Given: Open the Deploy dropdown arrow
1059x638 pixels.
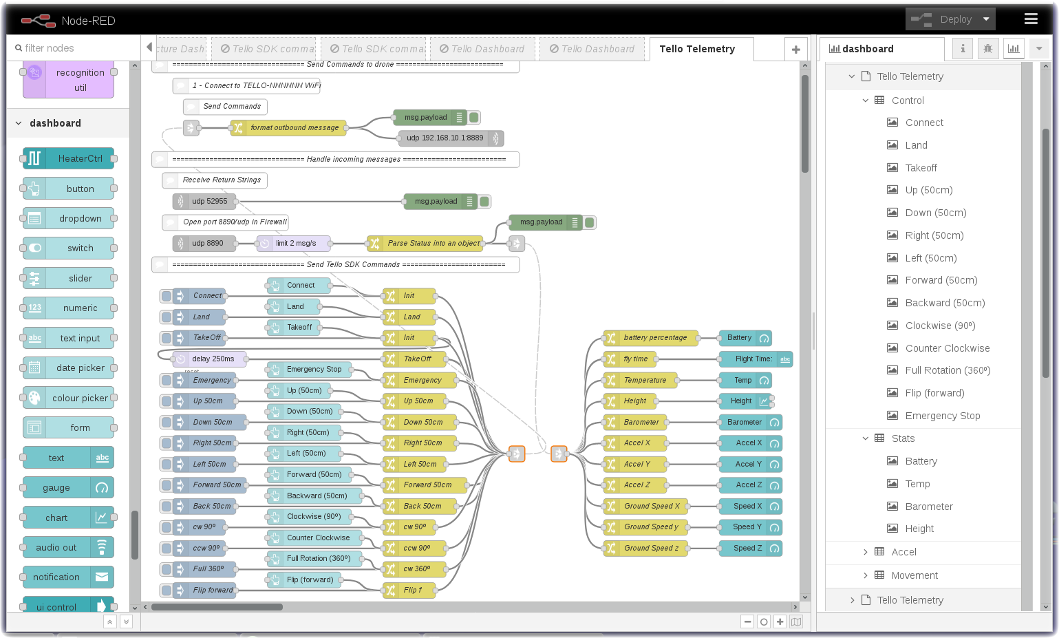Looking at the screenshot, I should (986, 19).
